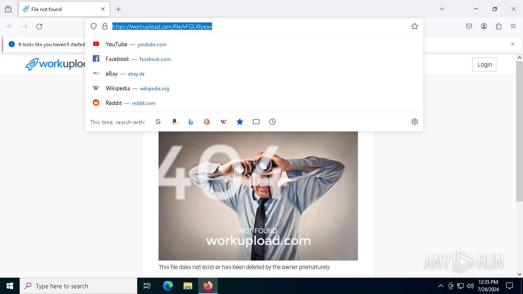Go forward one page
This screenshot has width=523, height=294.
click(25, 27)
